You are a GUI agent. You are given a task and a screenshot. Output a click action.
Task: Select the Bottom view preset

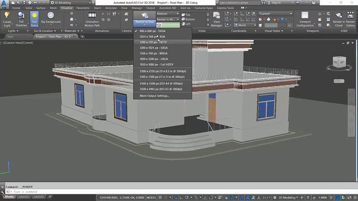(x=189, y=20)
